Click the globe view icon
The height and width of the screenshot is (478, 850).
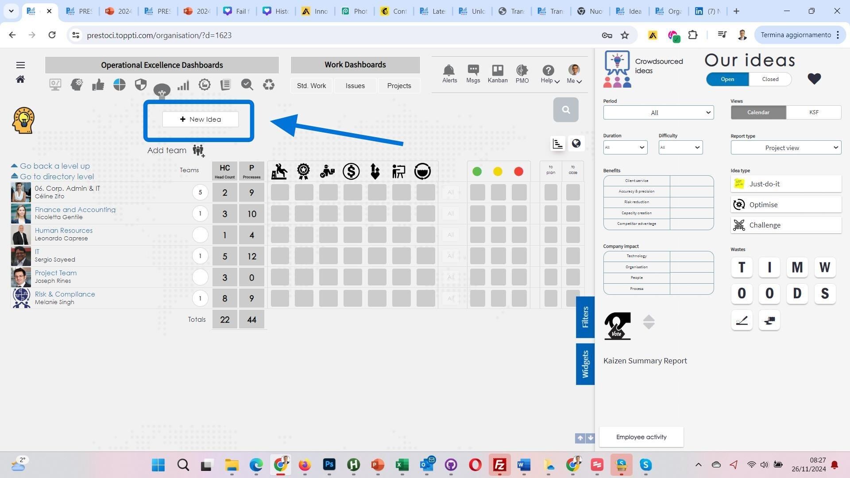[576, 143]
